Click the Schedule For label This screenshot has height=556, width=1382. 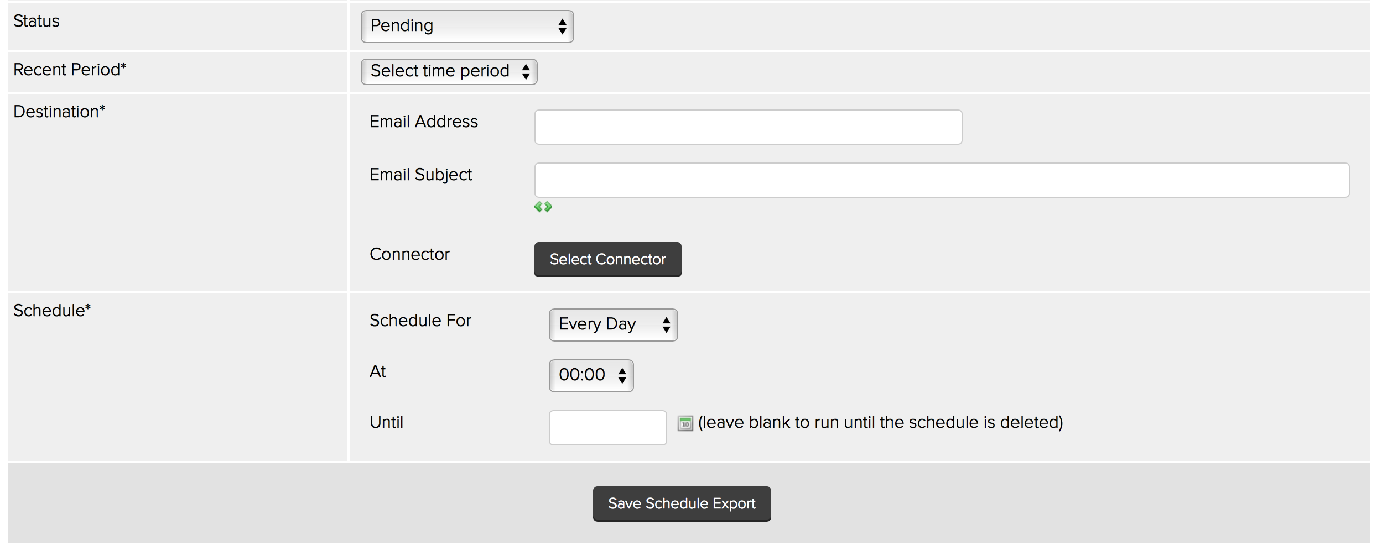tap(420, 321)
